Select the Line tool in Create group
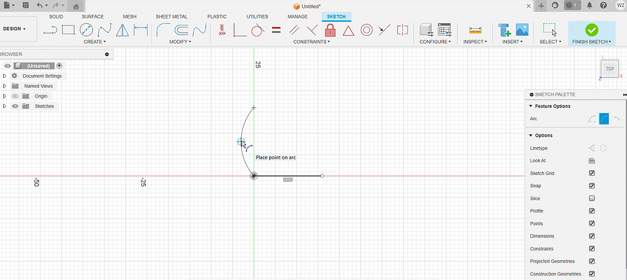 51,29
